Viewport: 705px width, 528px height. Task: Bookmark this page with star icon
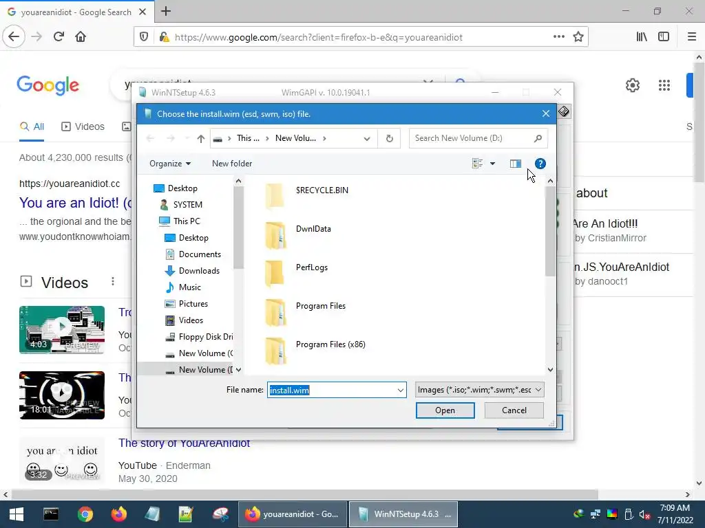tap(578, 37)
